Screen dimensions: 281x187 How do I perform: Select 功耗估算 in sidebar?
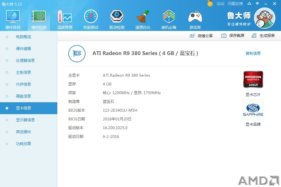pyautogui.click(x=29, y=144)
